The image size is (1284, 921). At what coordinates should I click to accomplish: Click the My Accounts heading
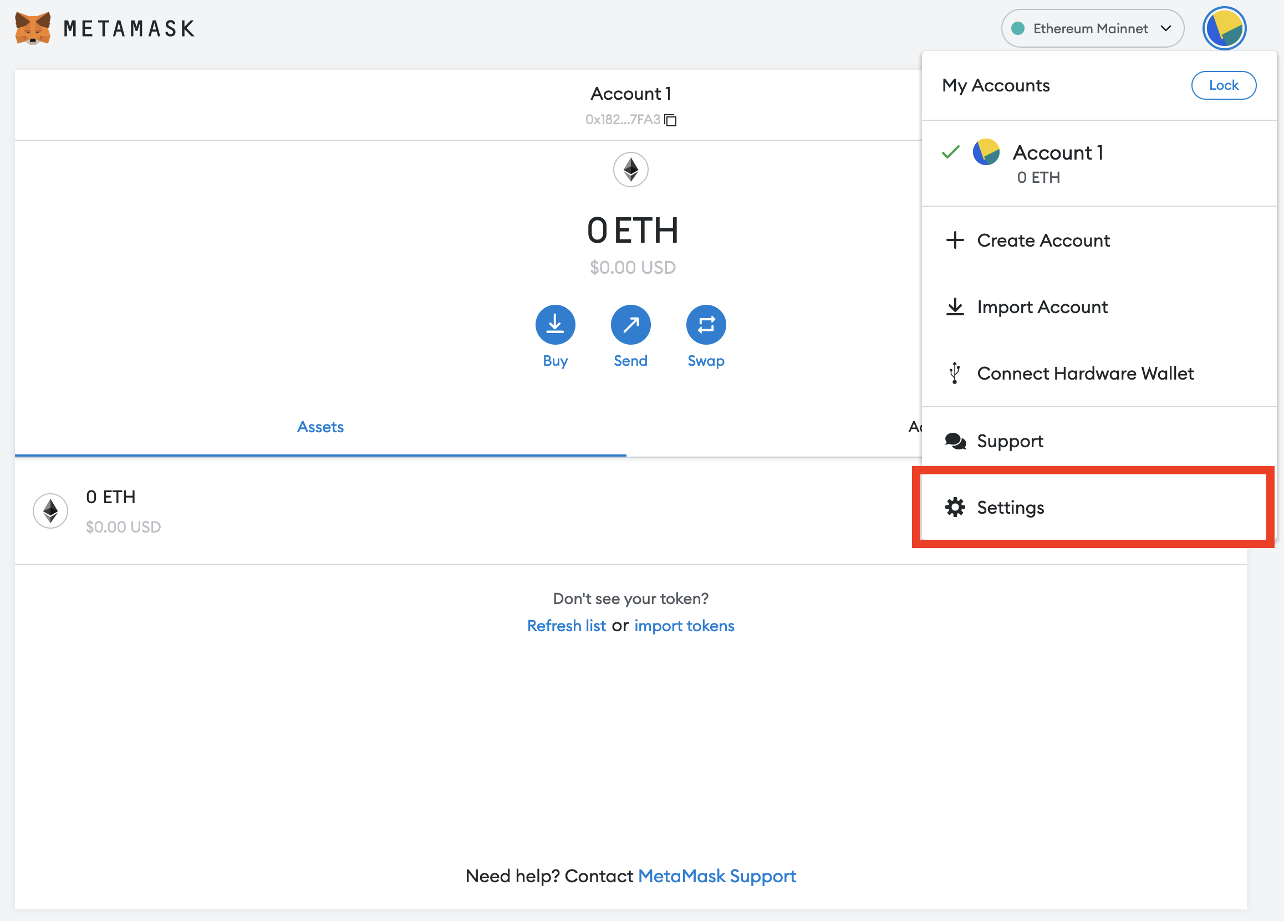point(995,85)
